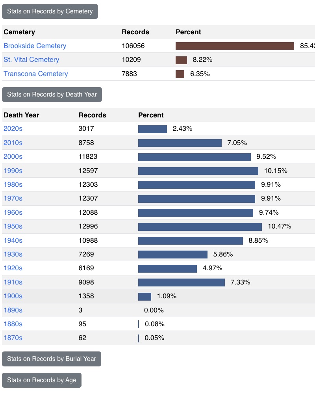The height and width of the screenshot is (394, 315).
Task: Collapse the Stats on Records by Death Year section
Action: tap(52, 95)
